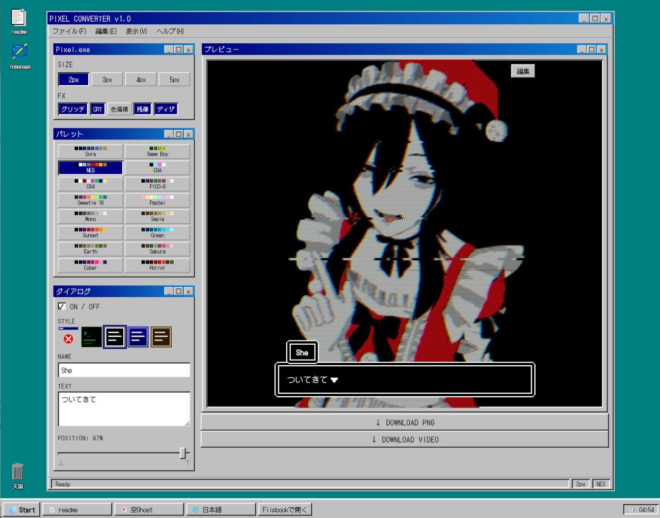Image resolution: width=660 pixels, height=518 pixels.
Task: Open the Start menu
Action: 22,510
